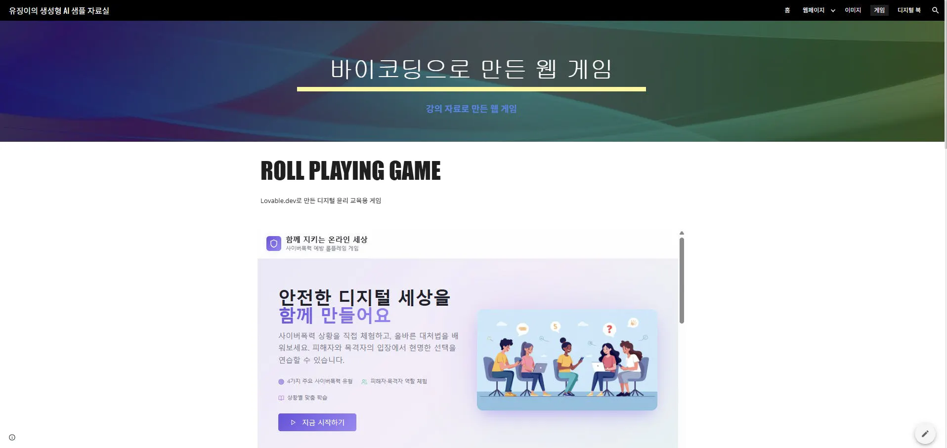Click the people icon beside 피해자·목격자 역할 체험

click(364, 381)
